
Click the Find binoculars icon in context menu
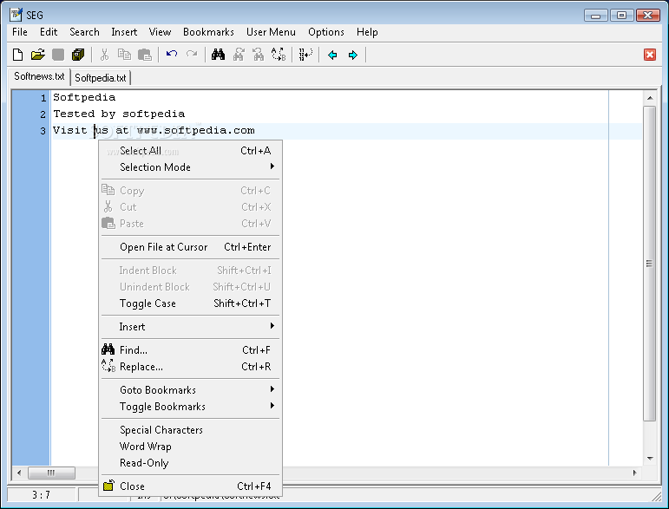[108, 349]
